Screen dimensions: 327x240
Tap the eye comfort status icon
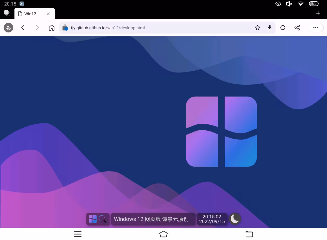(278, 4)
